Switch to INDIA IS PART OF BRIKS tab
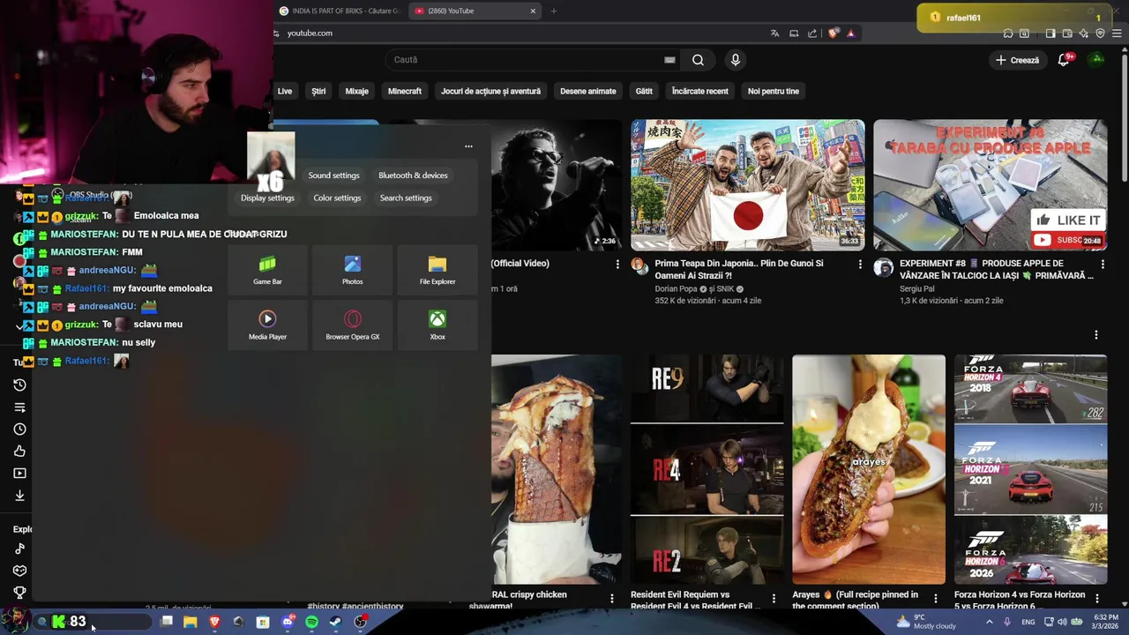 click(339, 11)
